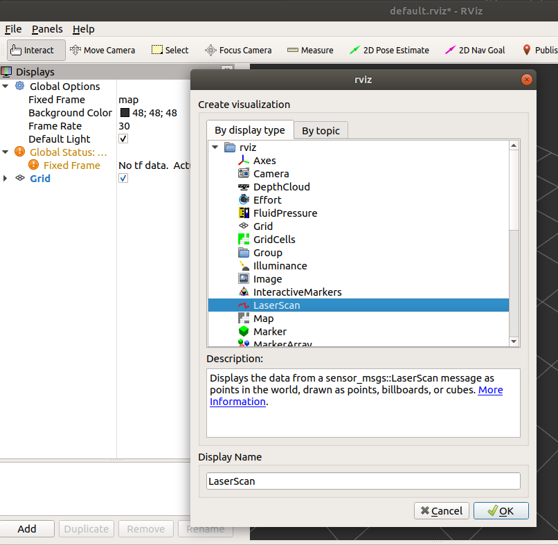558x545 pixels.
Task: Choose the Select tool
Action: (170, 50)
